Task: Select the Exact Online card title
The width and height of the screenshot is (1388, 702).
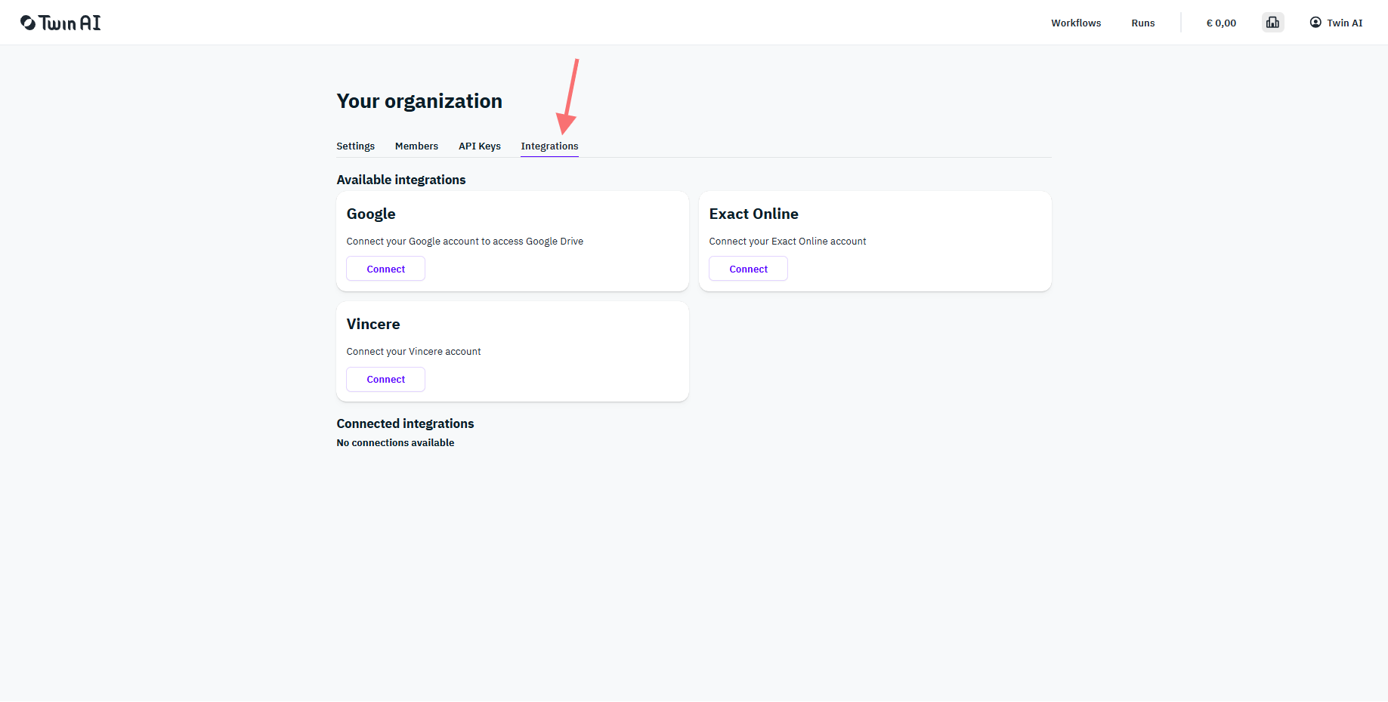Action: (754, 214)
